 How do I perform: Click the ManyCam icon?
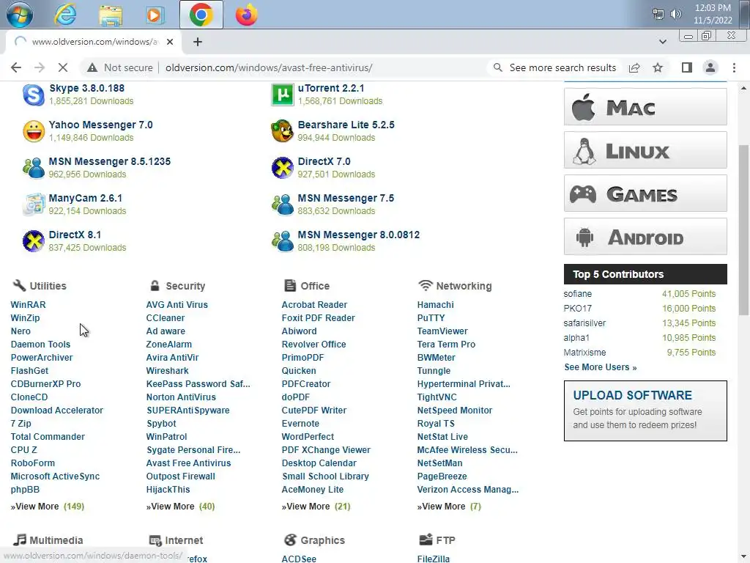click(x=34, y=205)
